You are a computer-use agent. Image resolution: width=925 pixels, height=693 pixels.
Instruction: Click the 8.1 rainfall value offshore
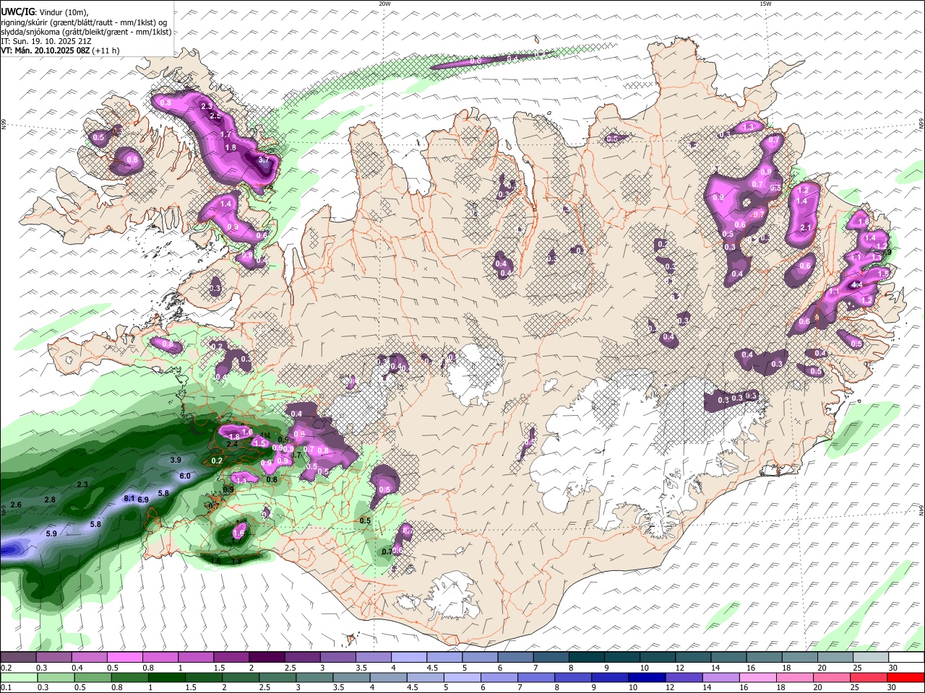(x=130, y=498)
